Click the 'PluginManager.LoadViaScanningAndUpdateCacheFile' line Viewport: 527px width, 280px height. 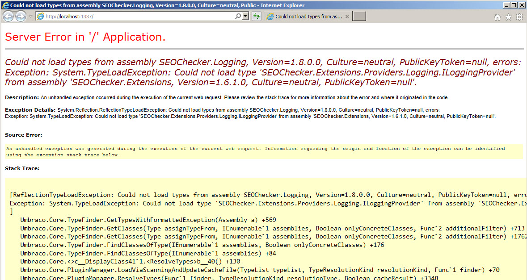click(x=260, y=270)
